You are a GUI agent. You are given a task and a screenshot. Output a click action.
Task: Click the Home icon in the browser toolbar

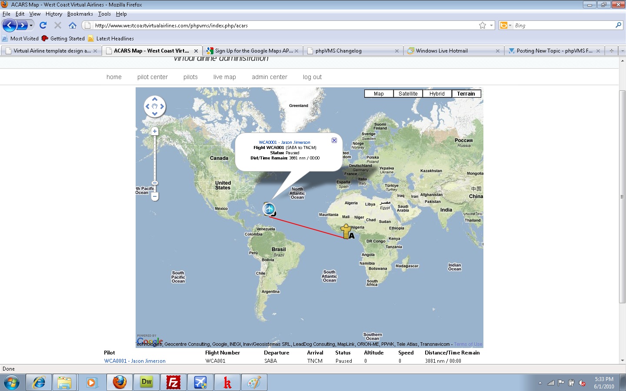[73, 25]
